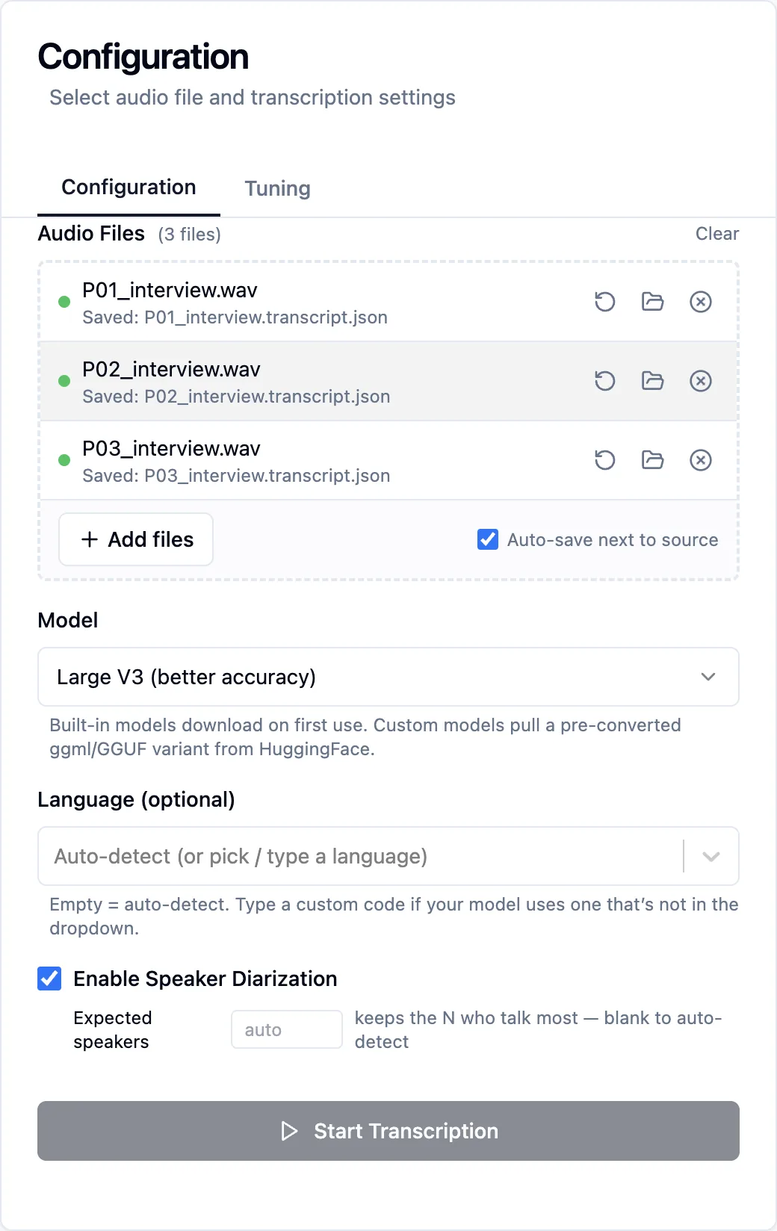Re-run transcription for P03_interview.wav
This screenshot has width=777, height=1231.
pos(604,460)
